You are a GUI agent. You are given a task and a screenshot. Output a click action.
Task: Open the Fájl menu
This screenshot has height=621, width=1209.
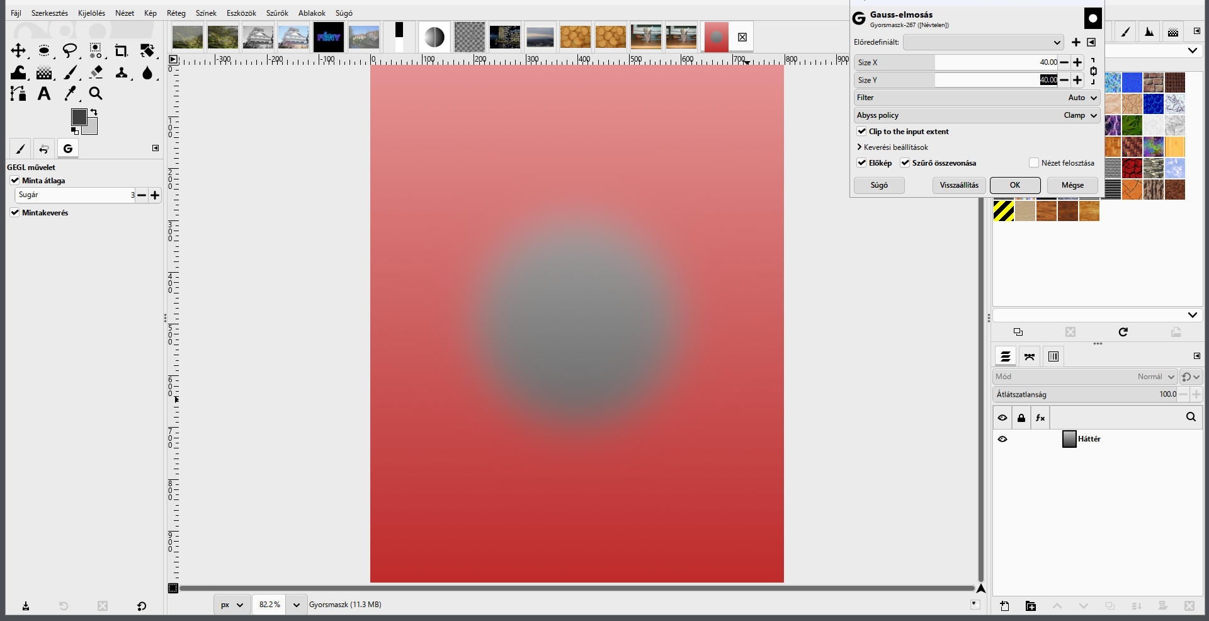16,13
